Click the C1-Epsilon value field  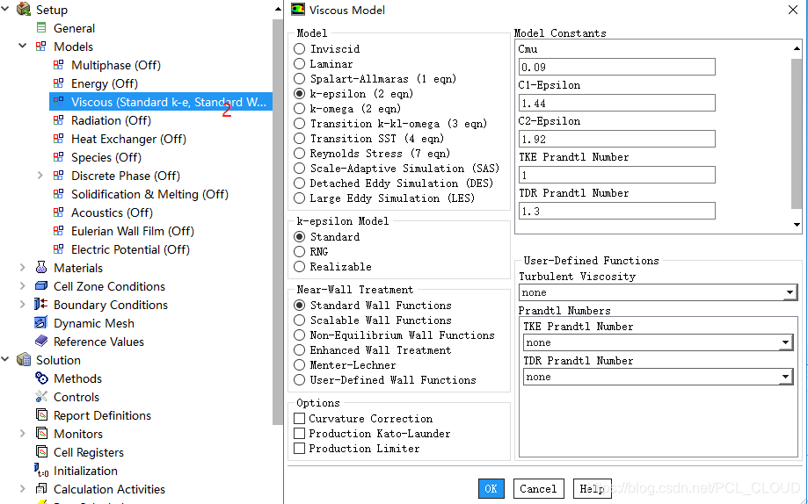point(617,103)
